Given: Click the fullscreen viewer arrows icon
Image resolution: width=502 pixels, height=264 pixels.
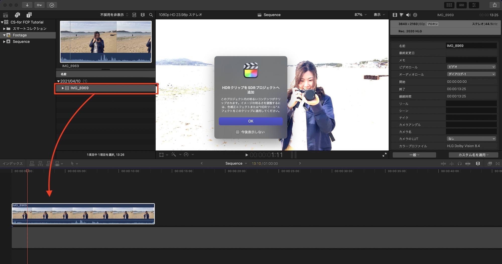Looking at the screenshot, I should coord(384,155).
